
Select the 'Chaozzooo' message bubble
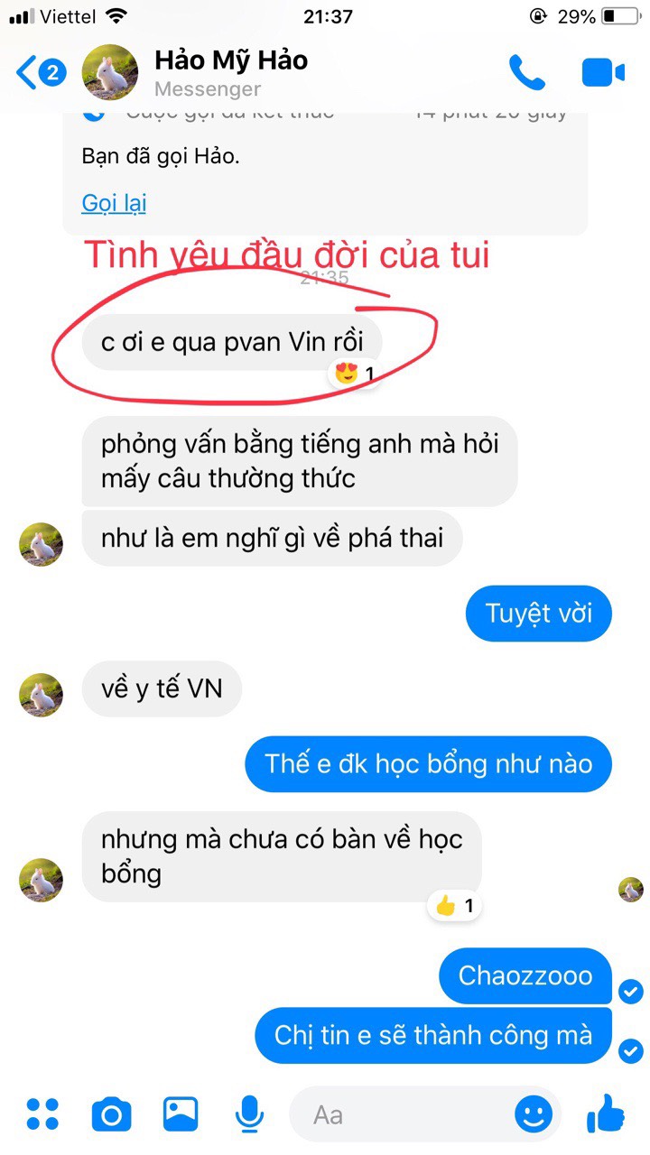click(525, 975)
